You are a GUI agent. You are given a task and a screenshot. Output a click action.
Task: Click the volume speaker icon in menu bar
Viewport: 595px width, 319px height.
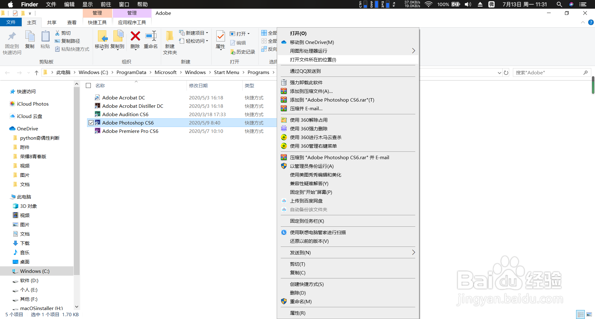click(468, 4)
